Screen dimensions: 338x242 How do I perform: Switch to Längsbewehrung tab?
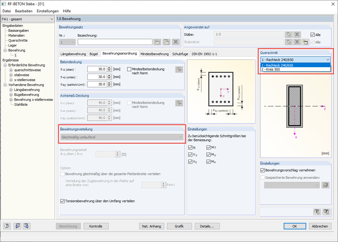(x=73, y=54)
